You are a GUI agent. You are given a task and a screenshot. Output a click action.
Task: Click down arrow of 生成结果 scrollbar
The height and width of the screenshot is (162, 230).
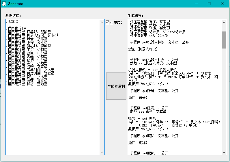(224, 152)
